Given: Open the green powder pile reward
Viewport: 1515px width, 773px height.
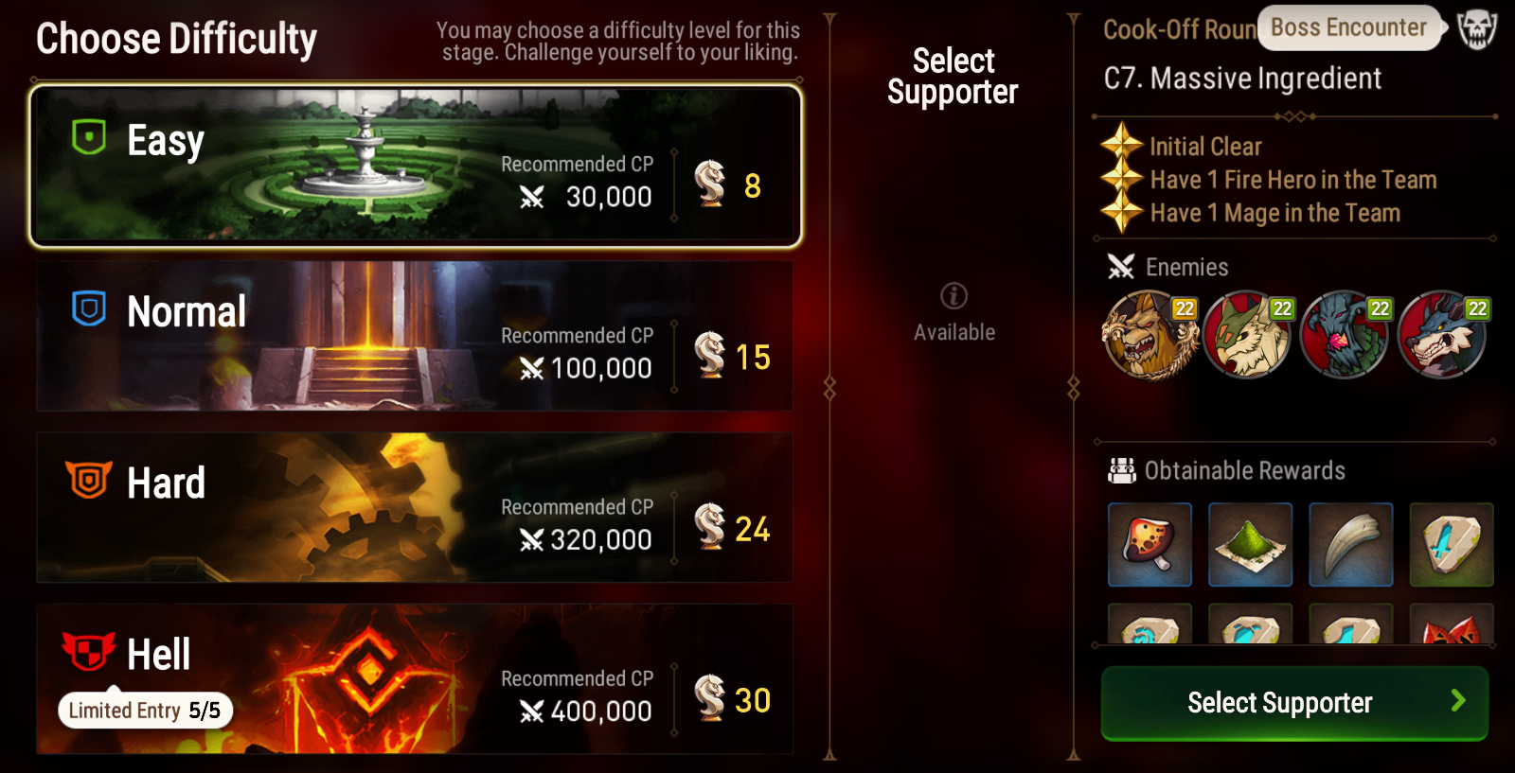Looking at the screenshot, I should 1250,545.
